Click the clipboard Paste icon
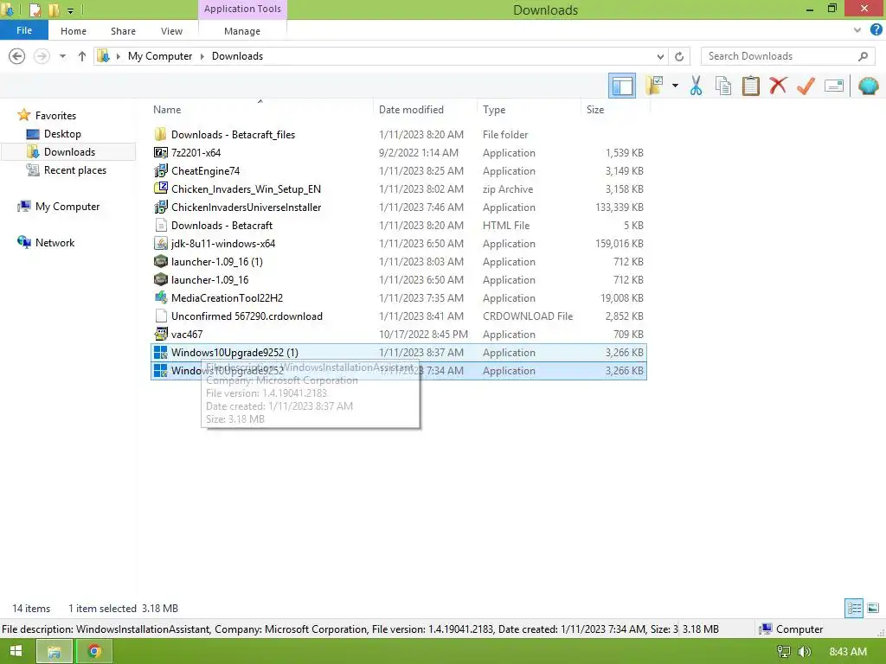The width and height of the screenshot is (886, 664). 750,86
